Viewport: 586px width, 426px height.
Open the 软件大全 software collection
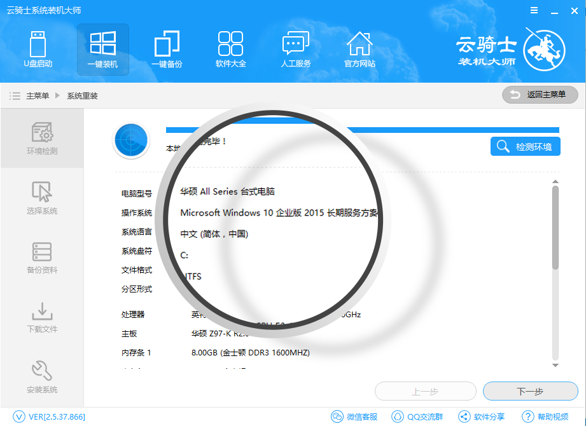click(230, 49)
